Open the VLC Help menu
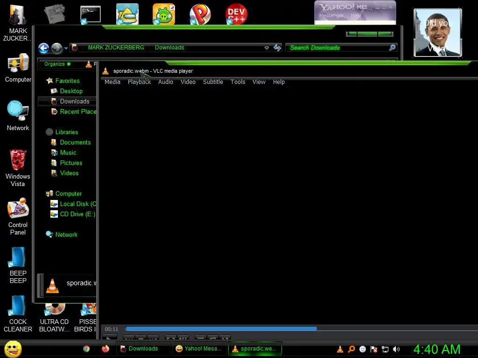478x358 pixels. [279, 82]
